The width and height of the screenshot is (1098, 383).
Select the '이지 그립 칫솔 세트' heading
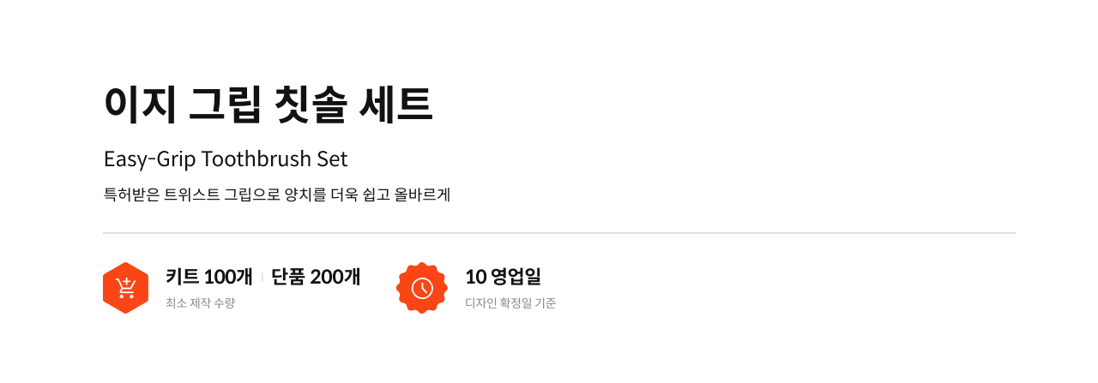click(x=268, y=105)
